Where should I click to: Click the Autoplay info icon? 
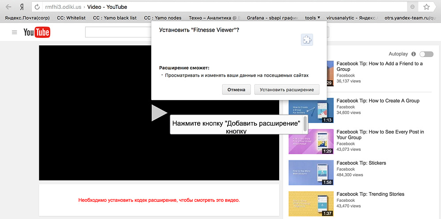(413, 54)
